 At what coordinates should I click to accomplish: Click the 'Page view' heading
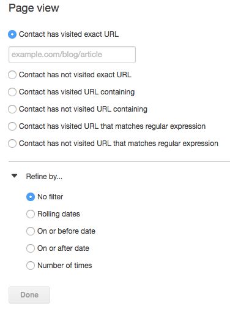(x=34, y=8)
